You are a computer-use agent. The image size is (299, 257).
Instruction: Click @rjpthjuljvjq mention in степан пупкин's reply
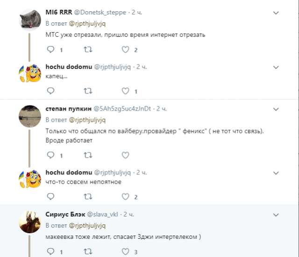pyautogui.click(x=89, y=119)
